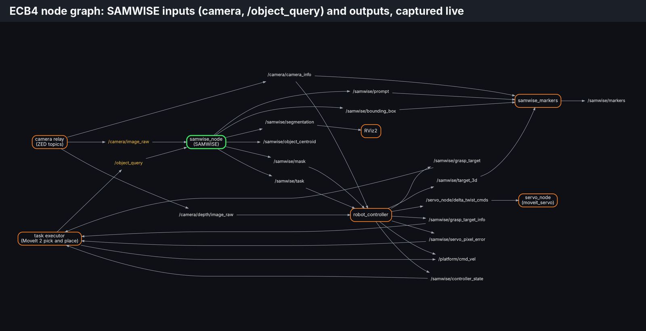Click the /camera/image_raw topic label
646x331 pixels.
128,142
